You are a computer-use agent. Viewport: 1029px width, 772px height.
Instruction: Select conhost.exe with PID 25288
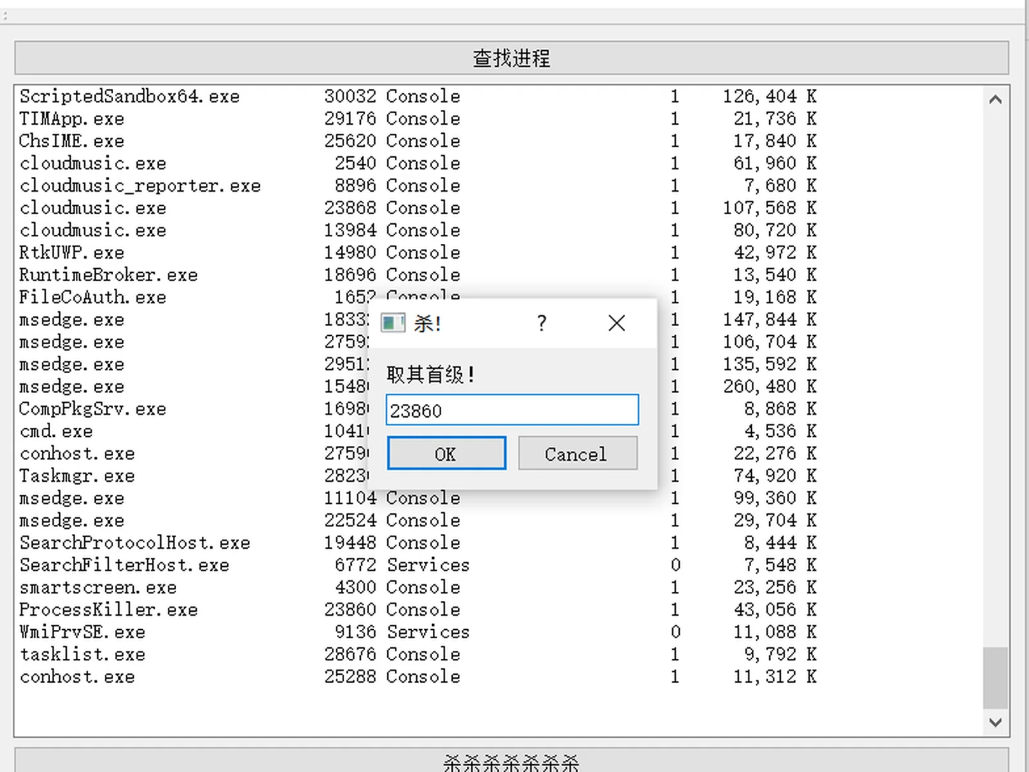[x=418, y=677]
